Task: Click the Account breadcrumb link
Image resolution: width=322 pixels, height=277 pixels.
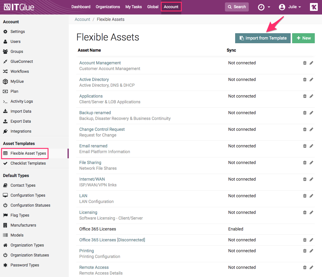Action: point(82,19)
